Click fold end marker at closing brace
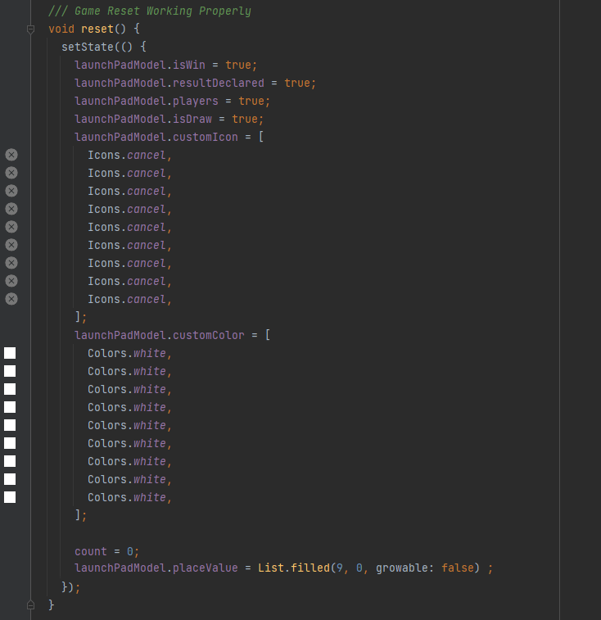Image resolution: width=601 pixels, height=620 pixels. pos(30,604)
